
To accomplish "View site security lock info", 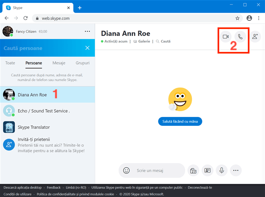I will (37, 18).
